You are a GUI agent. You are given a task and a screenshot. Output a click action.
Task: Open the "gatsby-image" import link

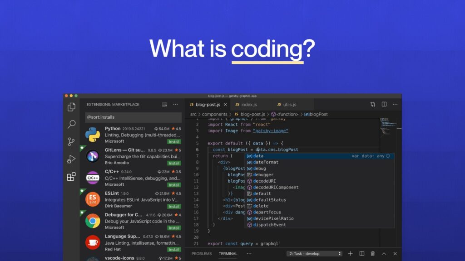click(x=271, y=131)
